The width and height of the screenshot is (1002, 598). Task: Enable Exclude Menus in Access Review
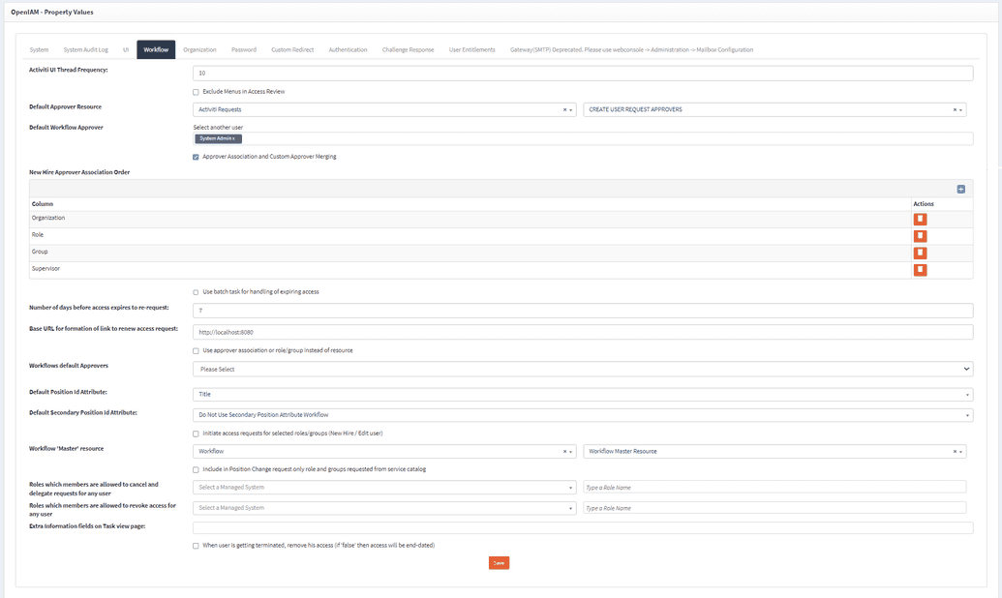[x=195, y=92]
